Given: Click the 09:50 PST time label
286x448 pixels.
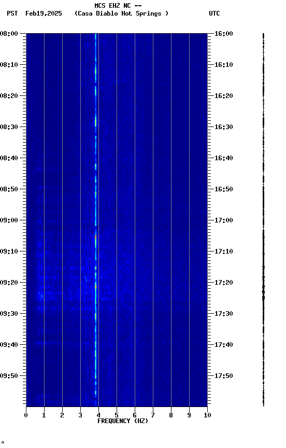Looking at the screenshot, I should (9, 376).
